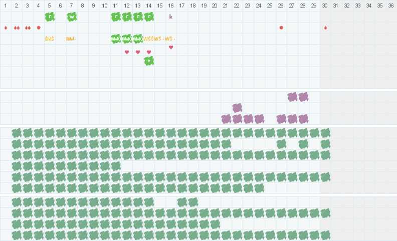Click the purple "k" symbol on day 16
This screenshot has width=397, height=241.
pos(171,17)
